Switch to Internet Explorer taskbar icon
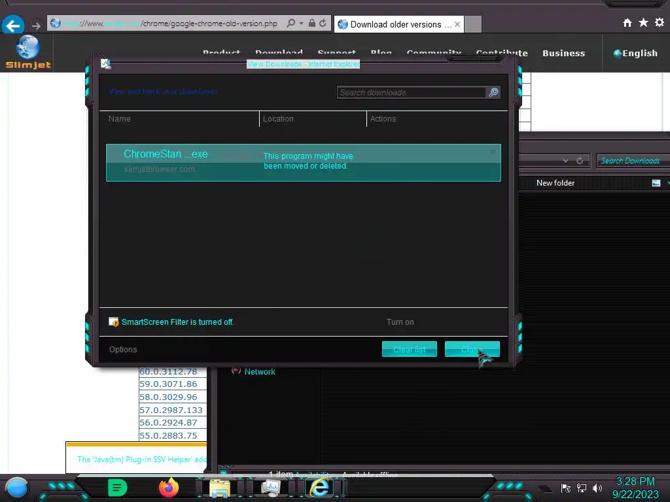This screenshot has width=670, height=502. [x=321, y=488]
